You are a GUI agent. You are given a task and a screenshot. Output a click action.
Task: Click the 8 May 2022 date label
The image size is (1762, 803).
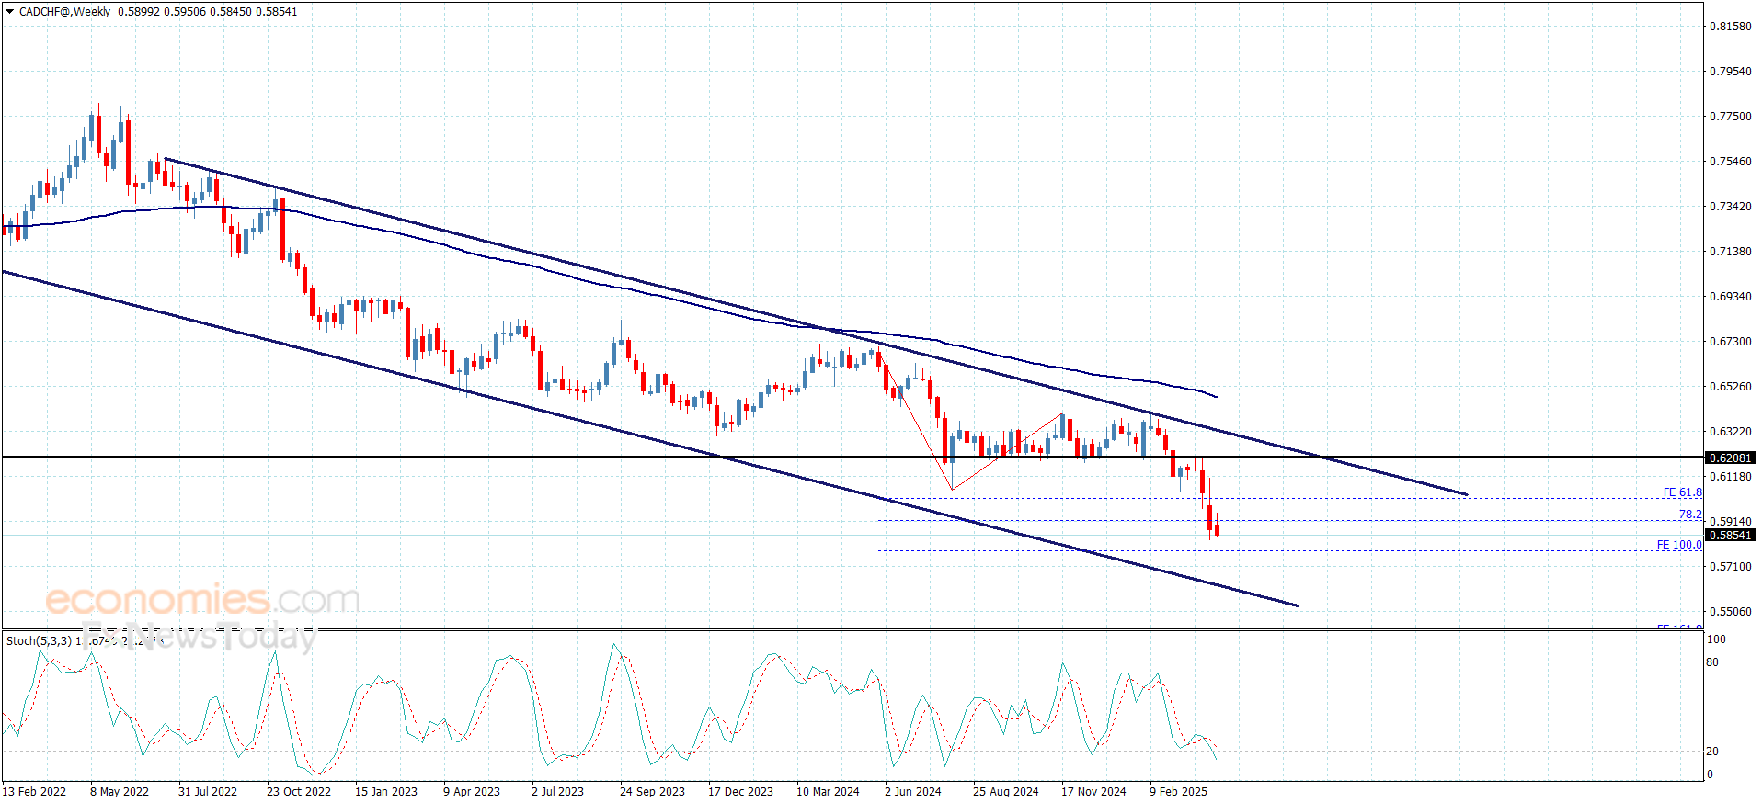point(120,792)
